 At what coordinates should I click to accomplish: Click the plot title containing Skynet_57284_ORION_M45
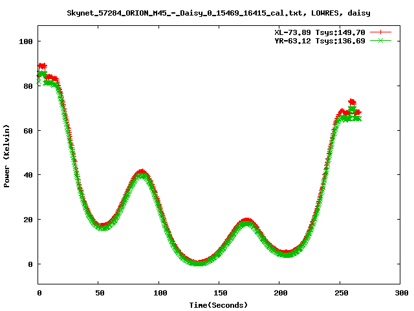click(219, 13)
